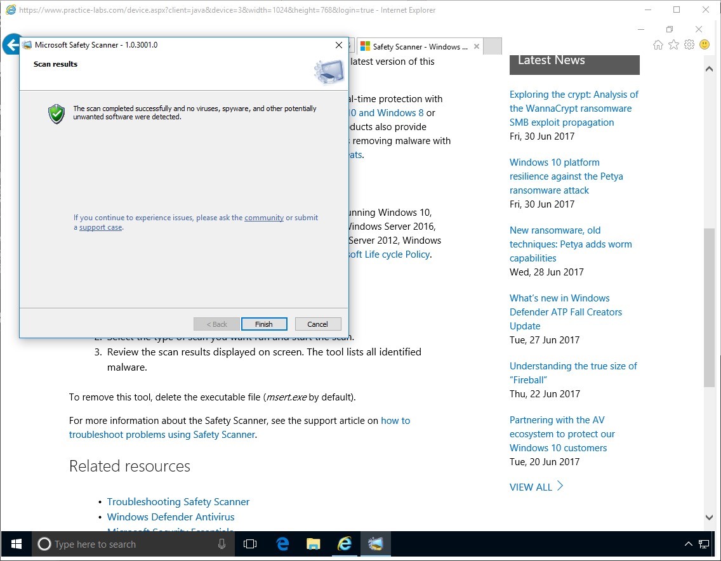The width and height of the screenshot is (721, 561).
Task: Restore the inner remote session window
Action: coord(670,29)
